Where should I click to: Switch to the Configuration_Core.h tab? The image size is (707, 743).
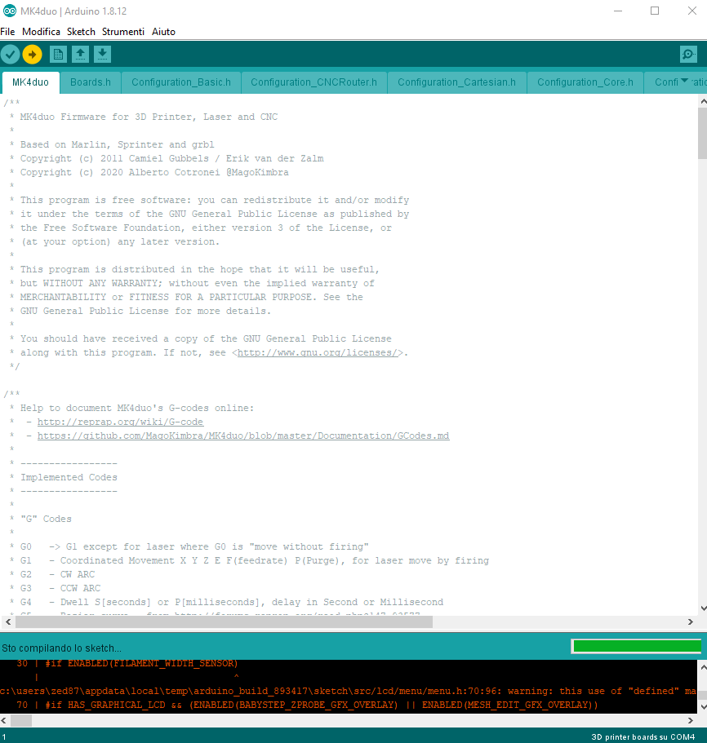[x=585, y=82]
